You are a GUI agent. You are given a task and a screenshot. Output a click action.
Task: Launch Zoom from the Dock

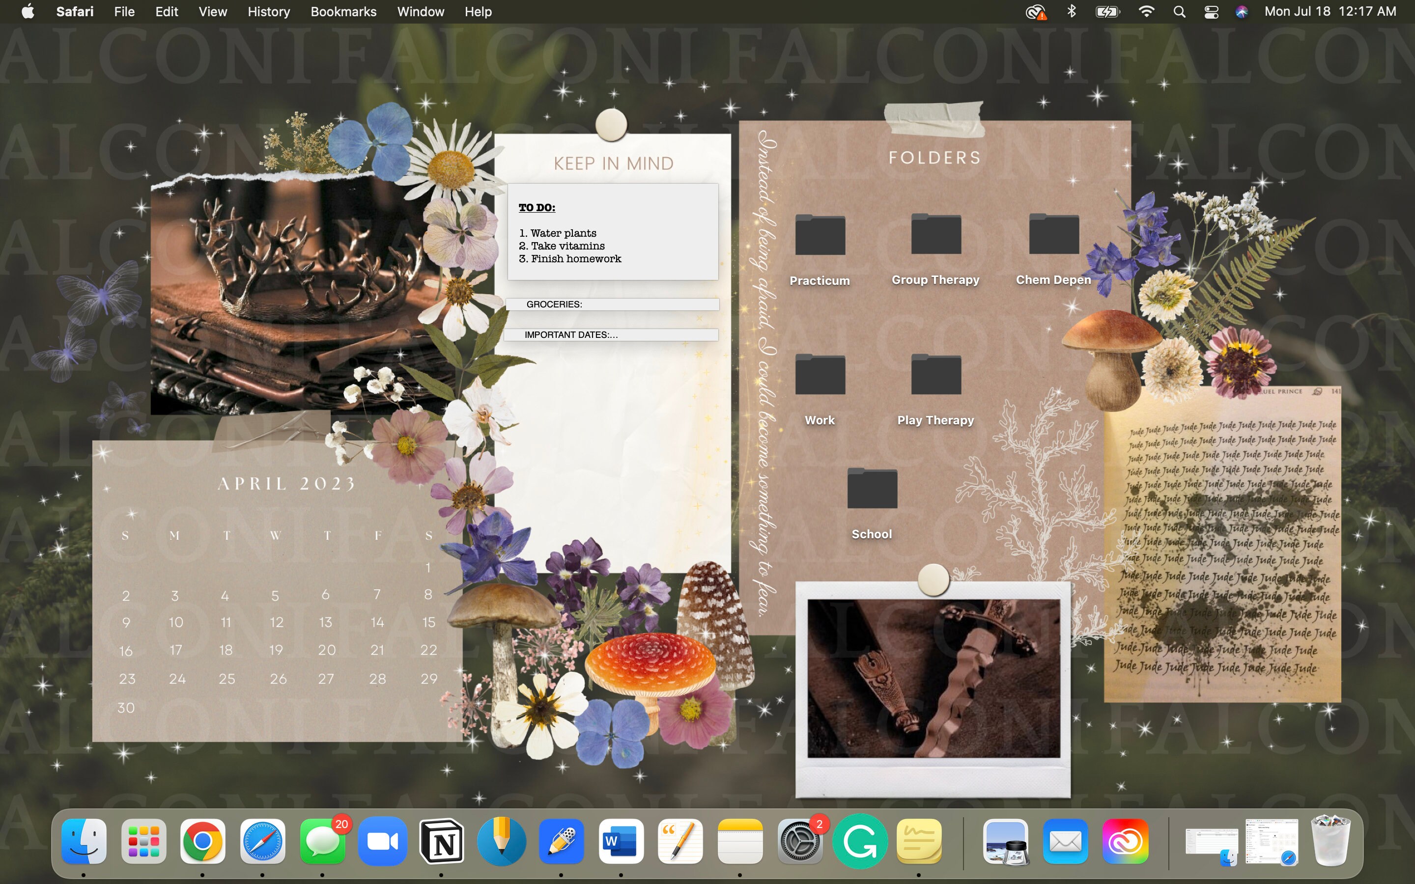[383, 841]
